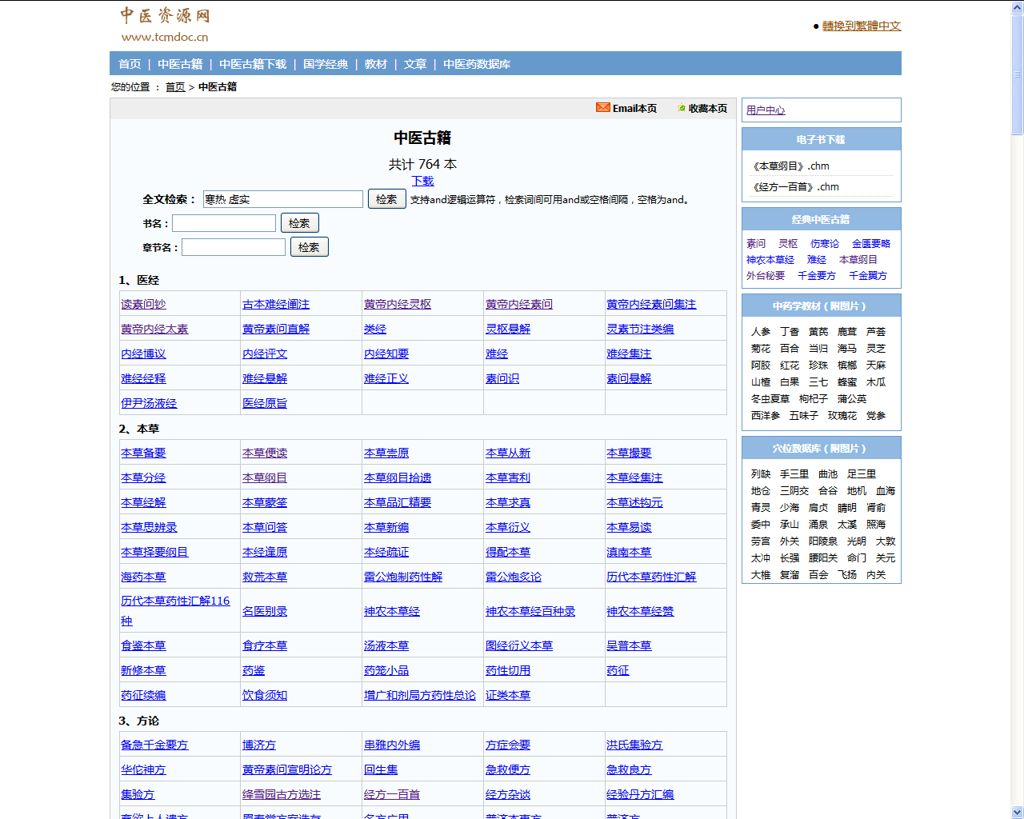Click 阳陵泉 in acupoint panel
This screenshot has height=819, width=1024.
click(x=823, y=541)
